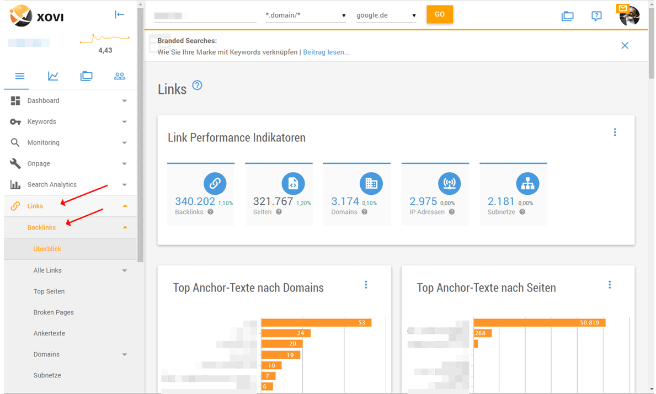Open Top Anchor-Texte nach Seiten options menu
This screenshot has width=656, height=394.
click(610, 285)
